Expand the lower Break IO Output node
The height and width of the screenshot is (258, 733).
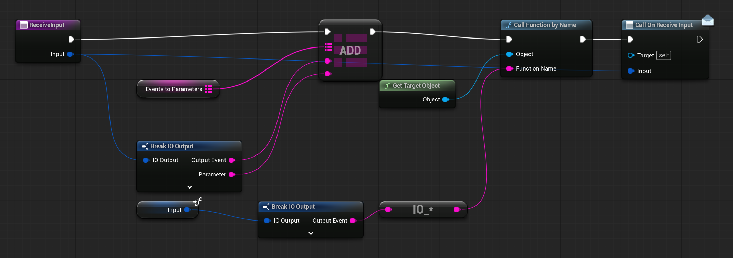(x=311, y=233)
